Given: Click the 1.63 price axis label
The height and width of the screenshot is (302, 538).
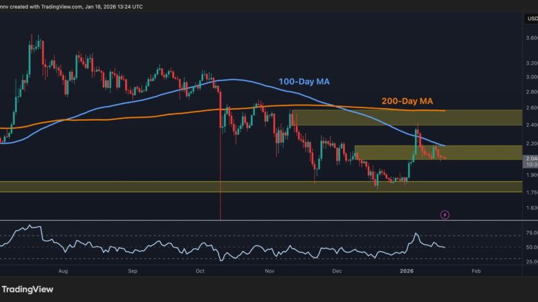Looking at the screenshot, I should (x=532, y=207).
